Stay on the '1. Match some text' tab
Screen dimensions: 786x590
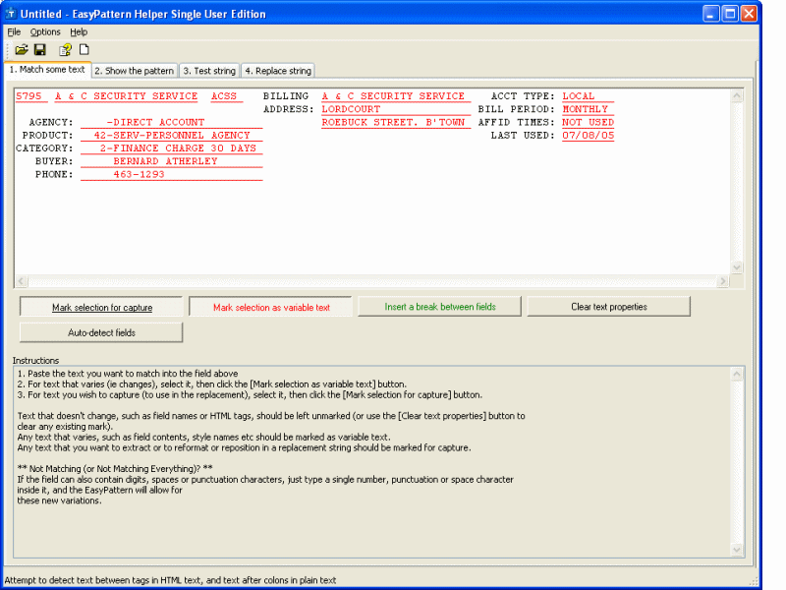pos(47,70)
